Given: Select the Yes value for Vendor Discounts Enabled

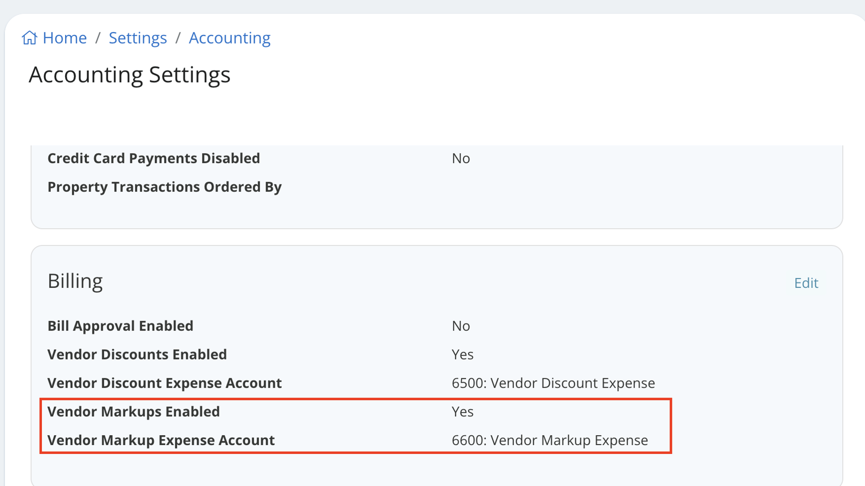Looking at the screenshot, I should tap(462, 354).
